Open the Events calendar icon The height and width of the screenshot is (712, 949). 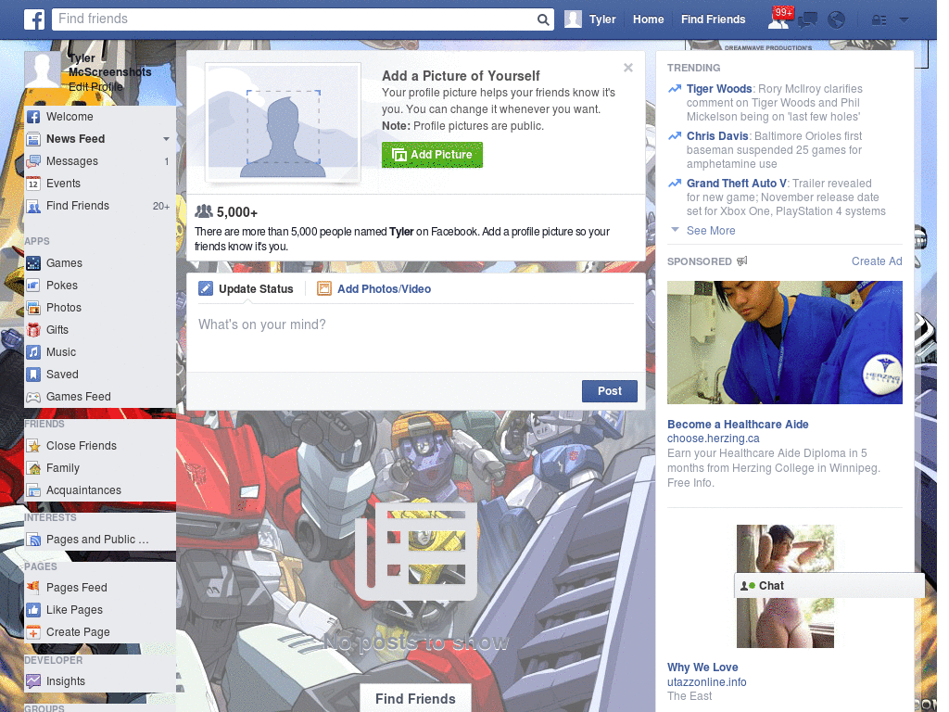click(x=34, y=184)
